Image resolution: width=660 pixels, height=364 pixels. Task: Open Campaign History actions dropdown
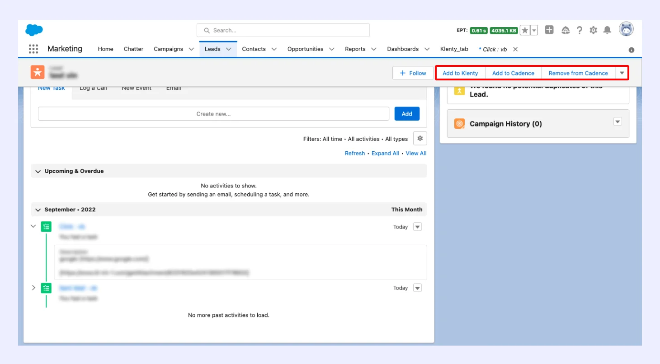[617, 121]
